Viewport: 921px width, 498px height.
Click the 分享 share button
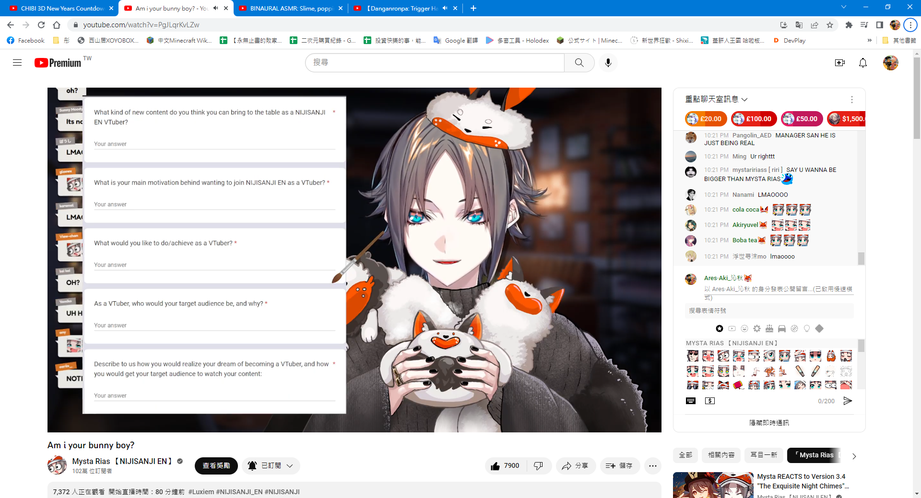click(x=576, y=465)
